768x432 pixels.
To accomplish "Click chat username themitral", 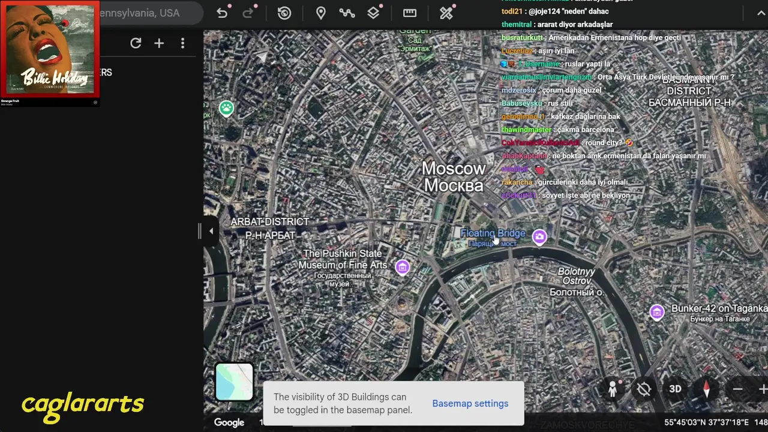I will (x=517, y=25).
